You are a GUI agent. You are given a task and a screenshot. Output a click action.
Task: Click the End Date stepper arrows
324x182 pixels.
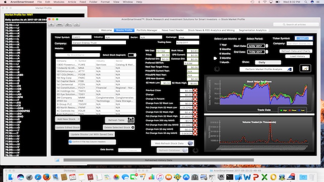tap(267, 52)
